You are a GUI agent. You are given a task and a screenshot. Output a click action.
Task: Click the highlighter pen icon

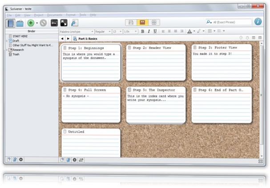click(x=199, y=31)
